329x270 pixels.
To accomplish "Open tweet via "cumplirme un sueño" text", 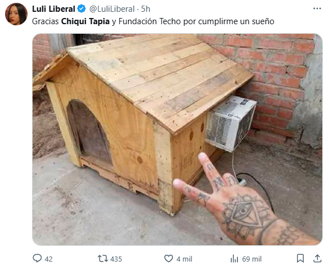I will pyautogui.click(x=236, y=21).
